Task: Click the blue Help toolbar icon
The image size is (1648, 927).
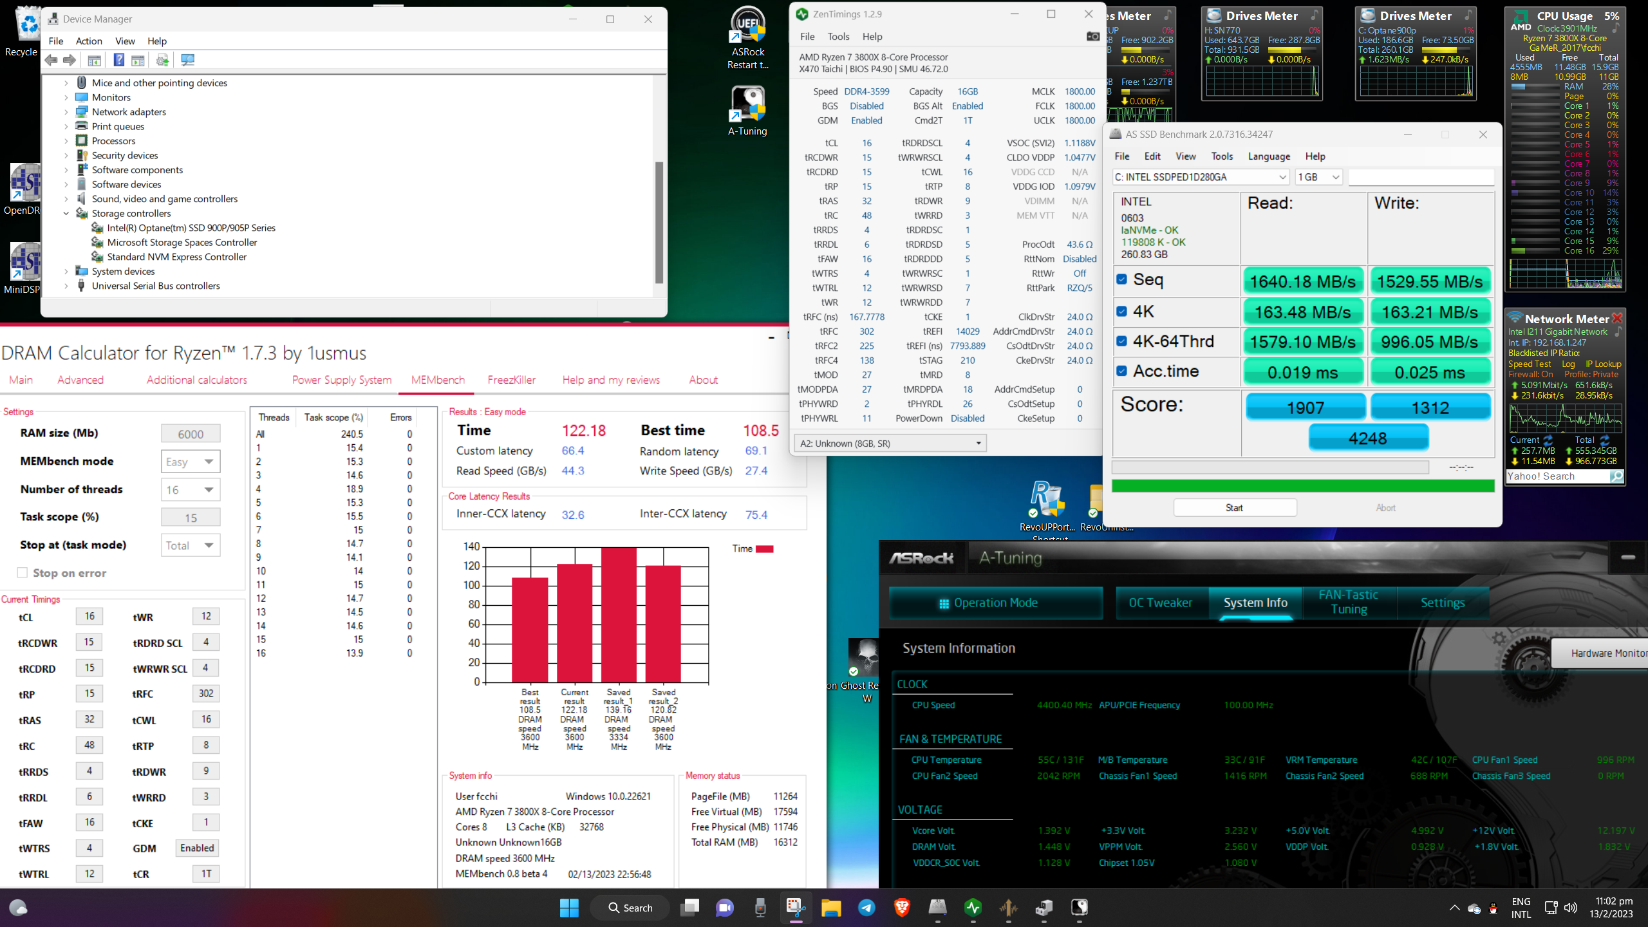Action: [x=119, y=60]
